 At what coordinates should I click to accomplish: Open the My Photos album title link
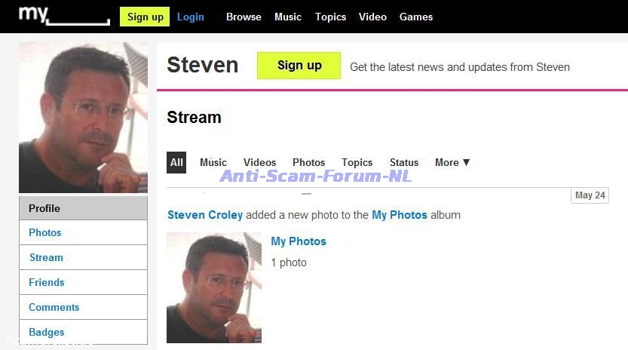tap(299, 241)
